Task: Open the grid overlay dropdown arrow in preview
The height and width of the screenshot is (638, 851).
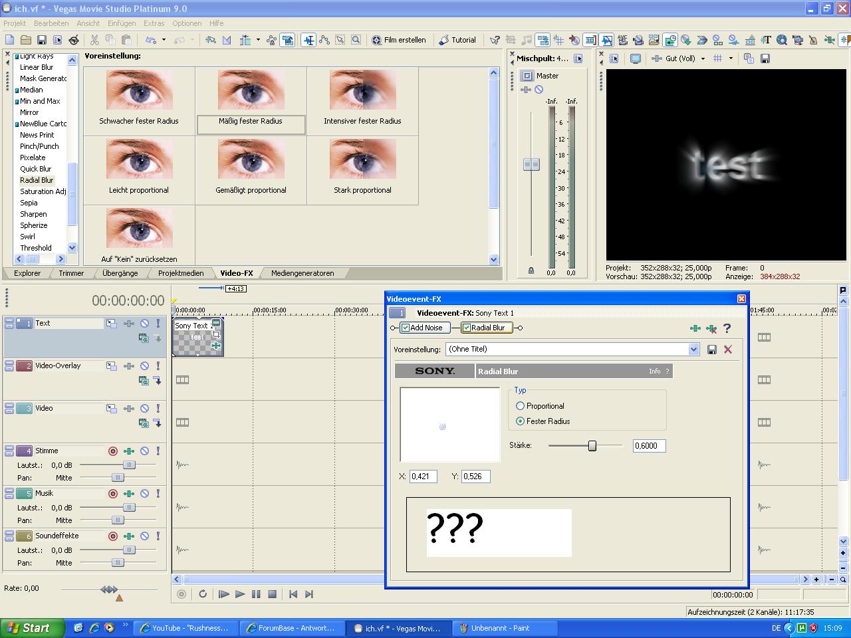Action: tap(731, 58)
